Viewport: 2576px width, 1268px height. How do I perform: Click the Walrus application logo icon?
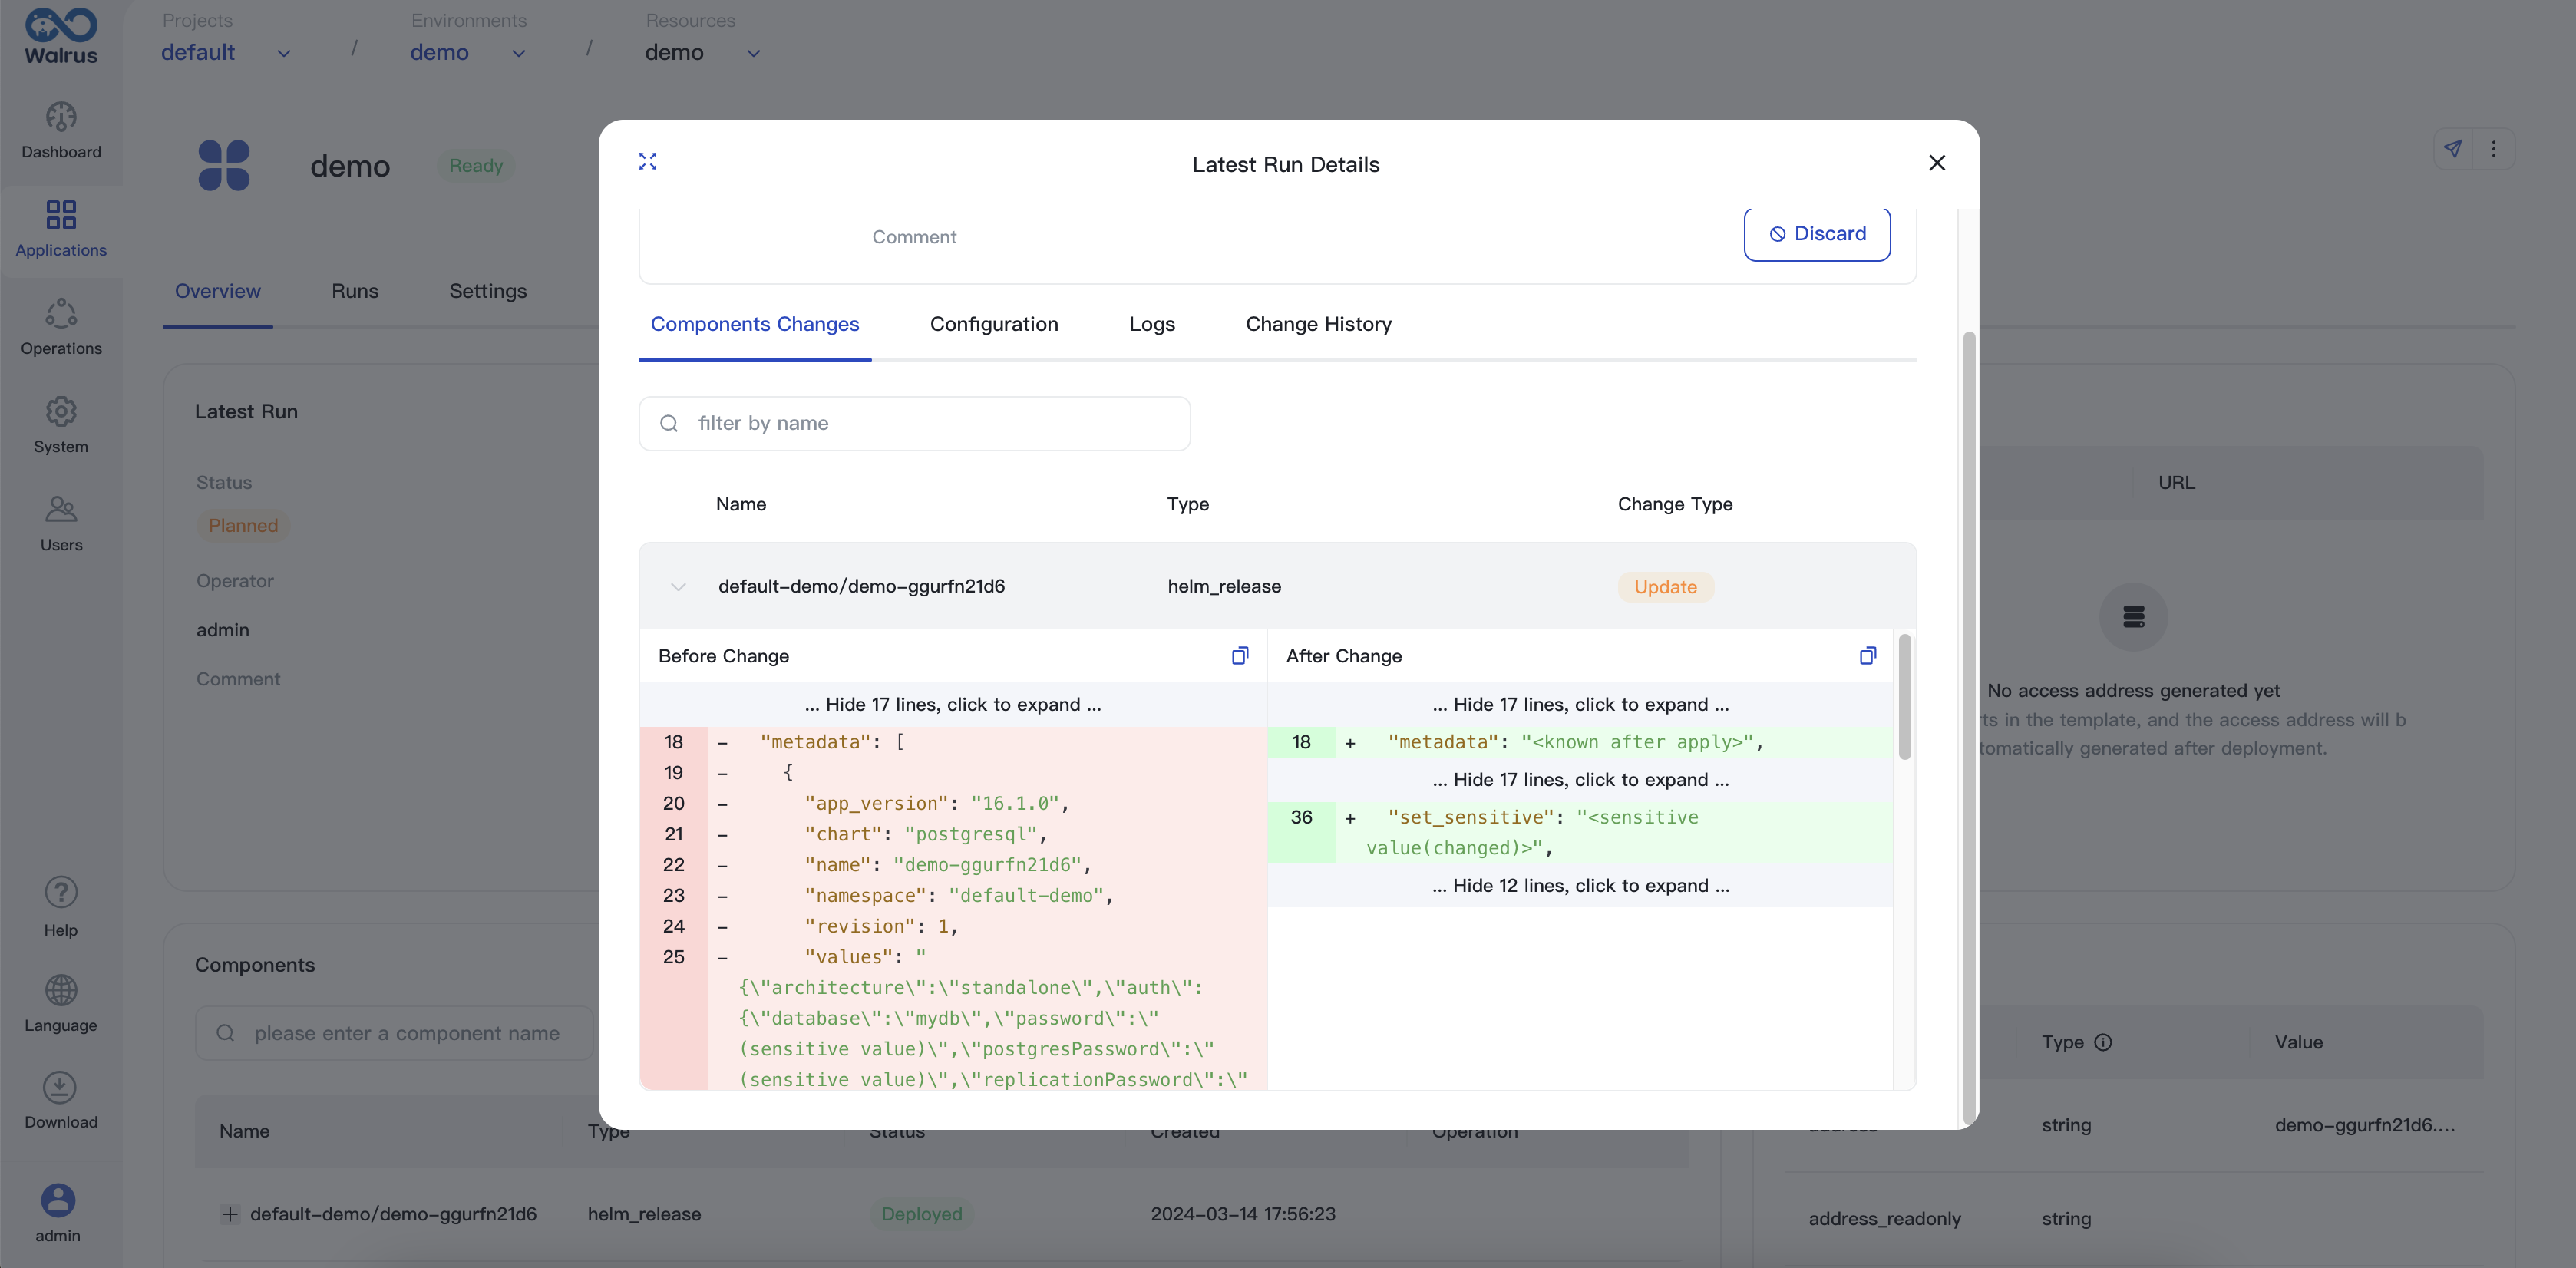coord(61,36)
